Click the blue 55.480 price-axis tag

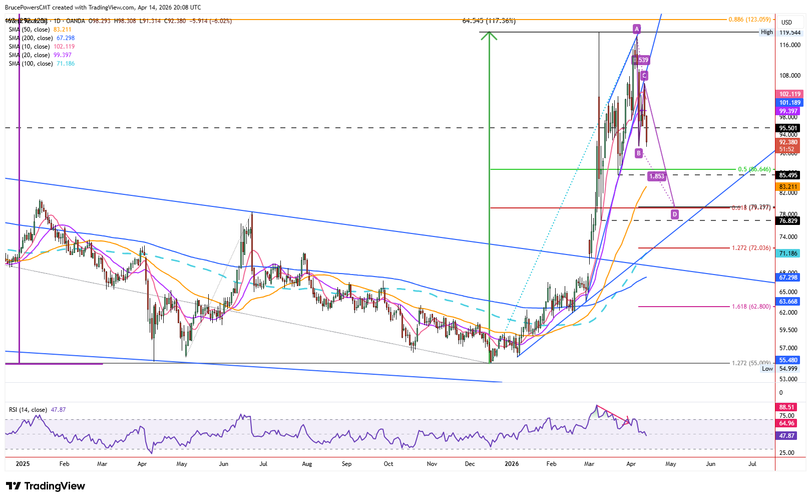788,360
